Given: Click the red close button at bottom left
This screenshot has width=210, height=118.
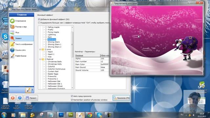Looking at the screenshot, I should [13, 98].
